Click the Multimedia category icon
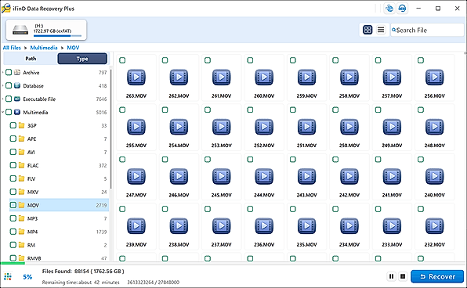This screenshot has height=288, width=467. click(x=17, y=112)
